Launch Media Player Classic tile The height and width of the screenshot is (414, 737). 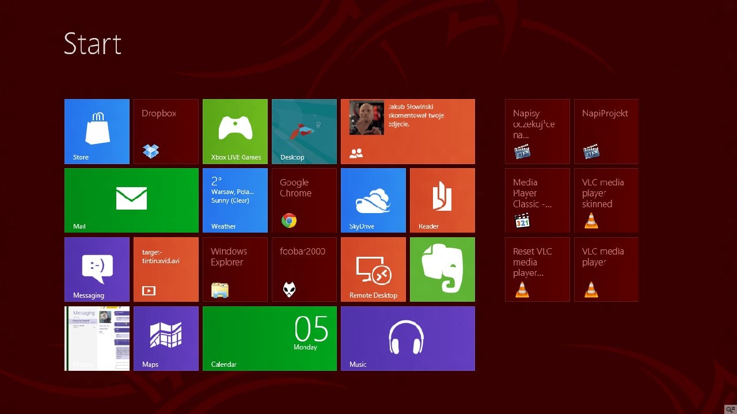click(x=537, y=200)
